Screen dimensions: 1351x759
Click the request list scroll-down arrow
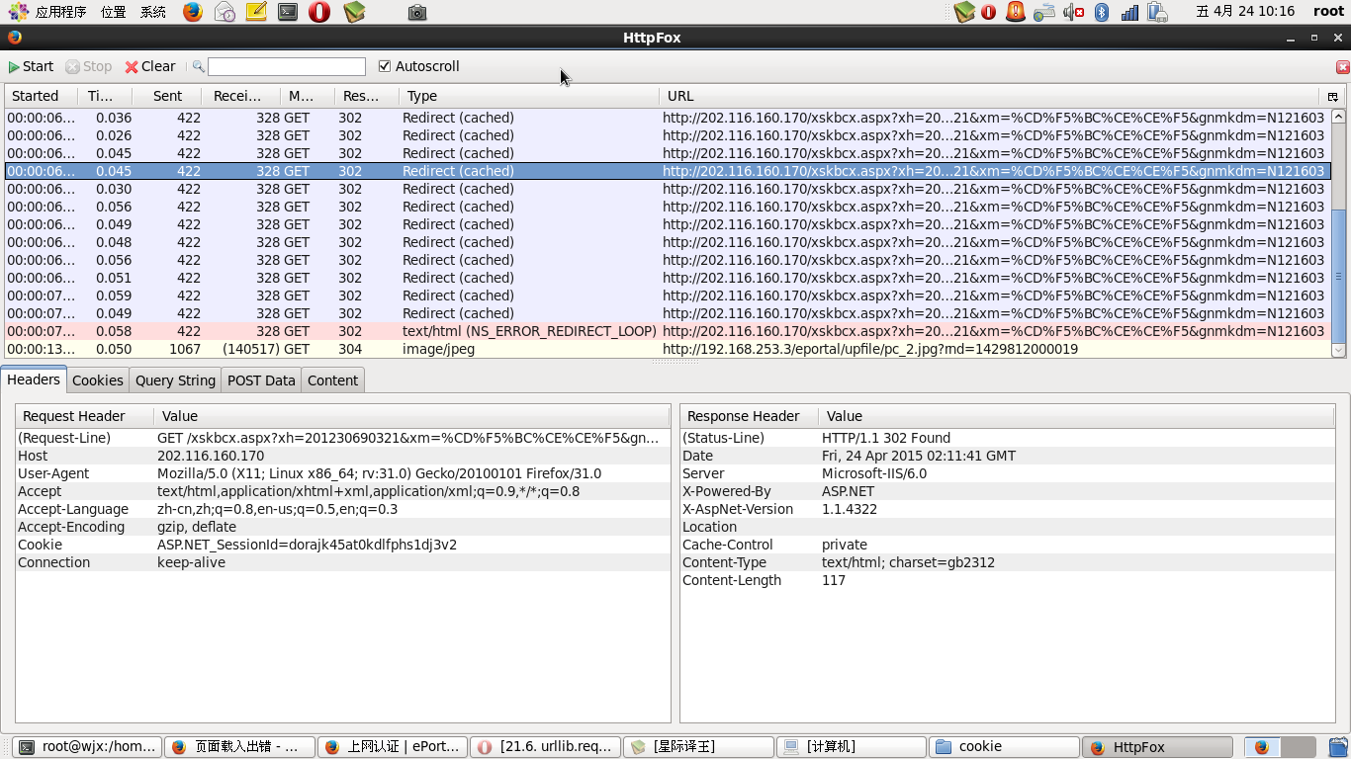pyautogui.click(x=1339, y=350)
